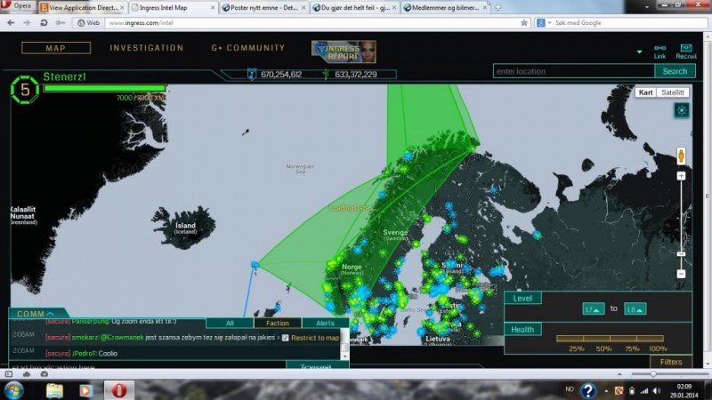
Task: Zoom in the map with the plus button
Action: click(x=681, y=175)
